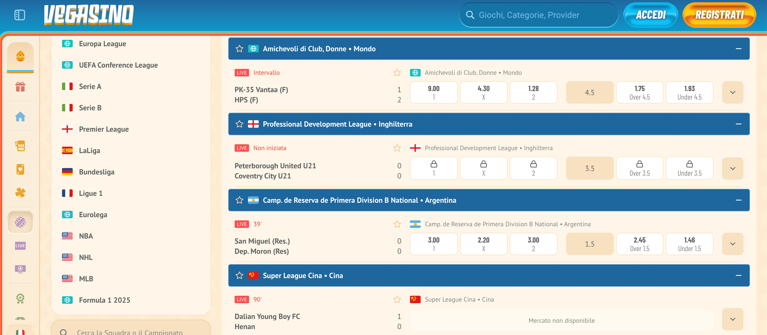This screenshot has width=767, height=335.
Task: Favorite the PK-35 Vantaa vs HPS match
Action: [397, 72]
